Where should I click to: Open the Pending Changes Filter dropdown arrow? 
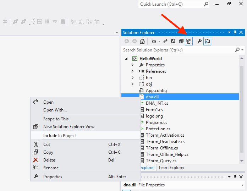[159, 41]
